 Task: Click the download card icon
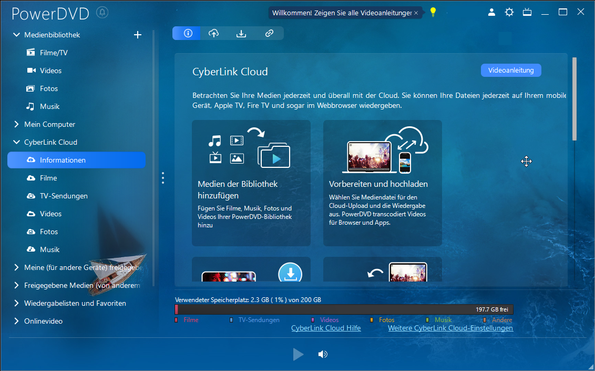tap(290, 272)
